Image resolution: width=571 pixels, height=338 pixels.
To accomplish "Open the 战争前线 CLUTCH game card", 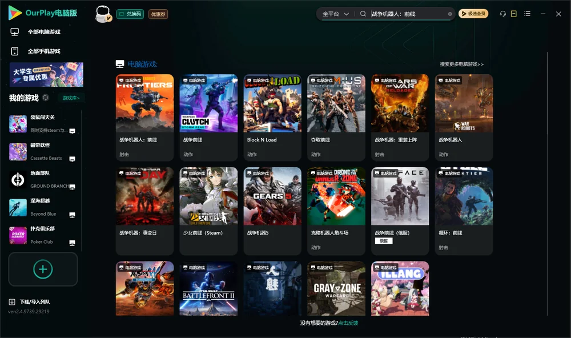I will click(x=208, y=118).
